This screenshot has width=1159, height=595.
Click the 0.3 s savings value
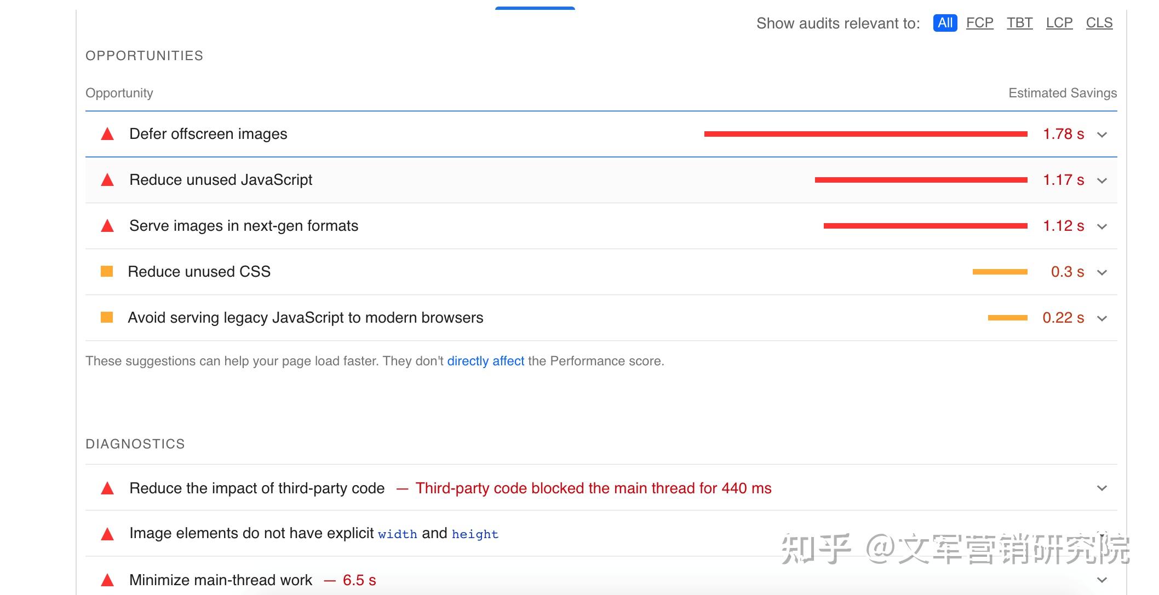[1068, 272]
